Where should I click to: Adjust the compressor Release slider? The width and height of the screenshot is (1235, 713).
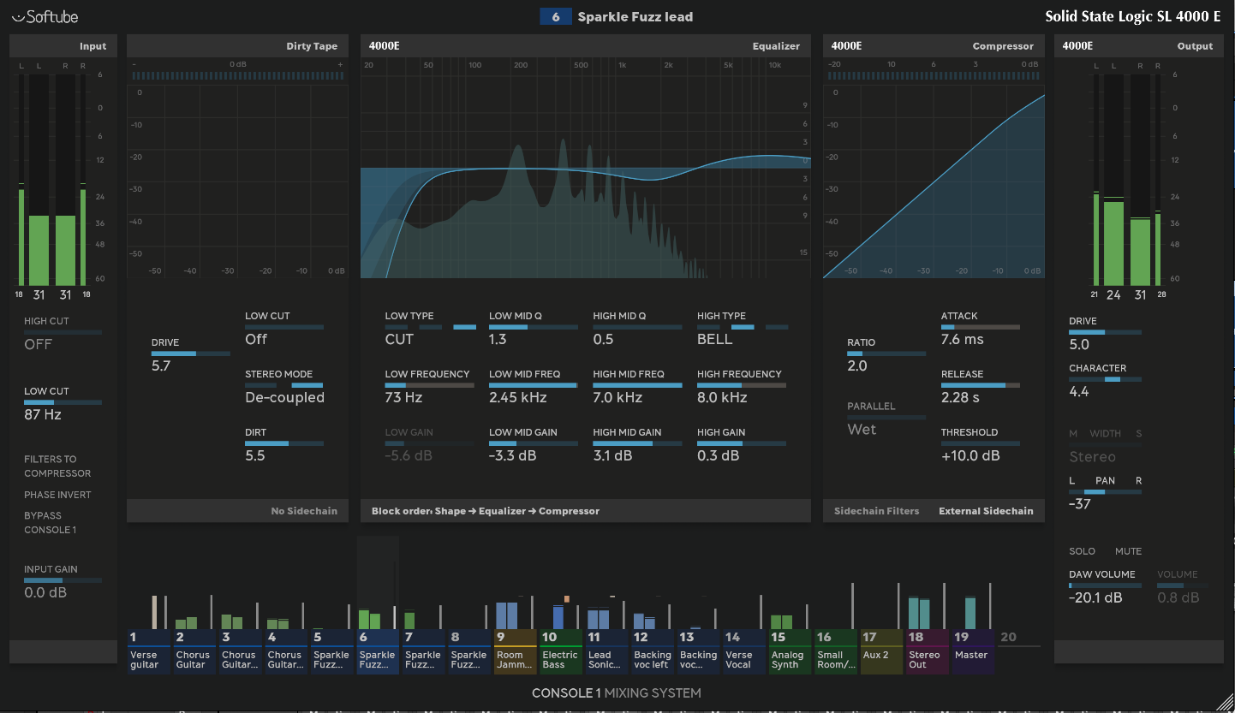981,385
